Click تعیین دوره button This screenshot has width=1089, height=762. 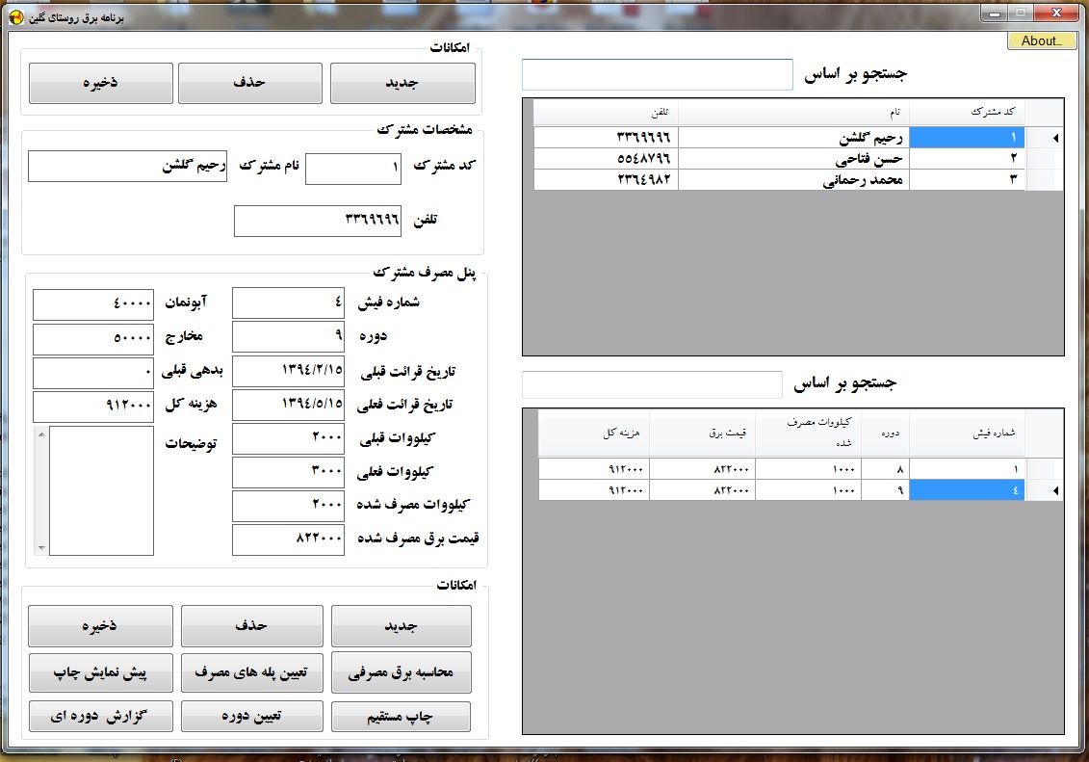252,716
